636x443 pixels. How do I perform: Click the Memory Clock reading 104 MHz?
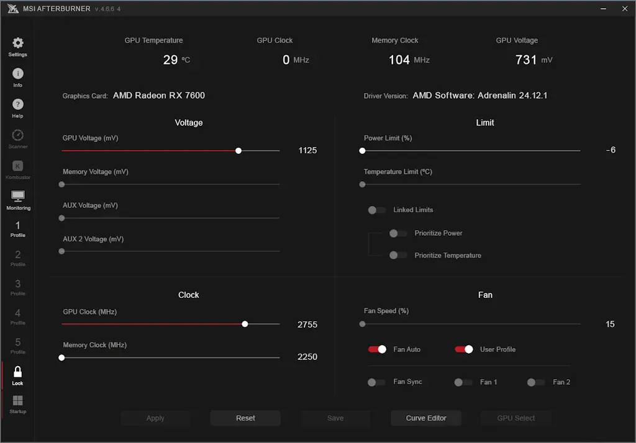[409, 60]
